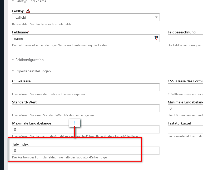203x170 pixels.
Task: Click into the Tastaturkürzel input field
Action: [x=185, y=129]
